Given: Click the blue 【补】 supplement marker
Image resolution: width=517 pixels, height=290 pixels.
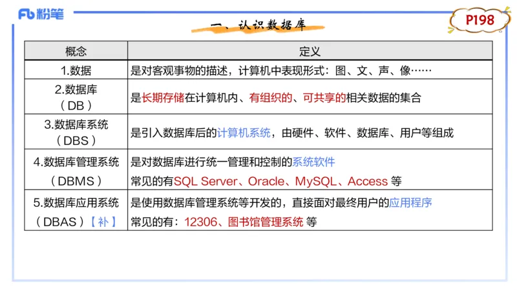Looking at the screenshot, I should [103, 222].
